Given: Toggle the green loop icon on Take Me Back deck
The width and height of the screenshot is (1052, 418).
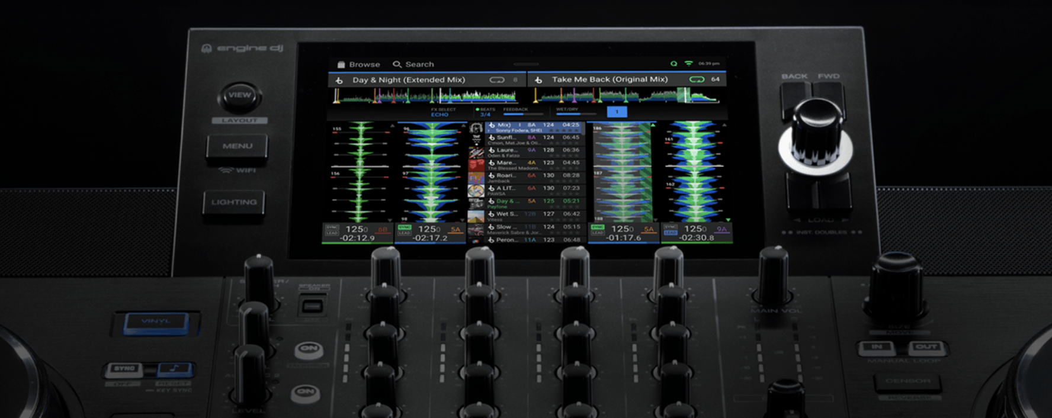Looking at the screenshot, I should pos(697,79).
